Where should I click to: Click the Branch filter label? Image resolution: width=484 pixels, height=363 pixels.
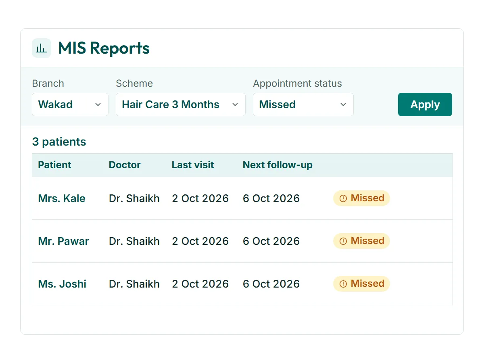point(48,83)
